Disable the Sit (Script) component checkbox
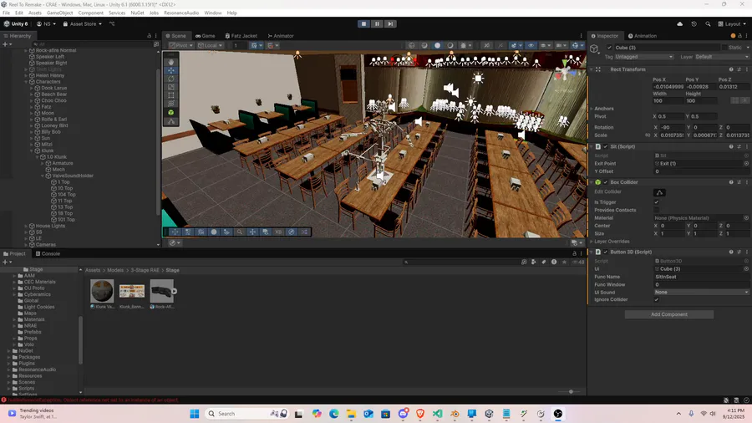 pyautogui.click(x=605, y=147)
